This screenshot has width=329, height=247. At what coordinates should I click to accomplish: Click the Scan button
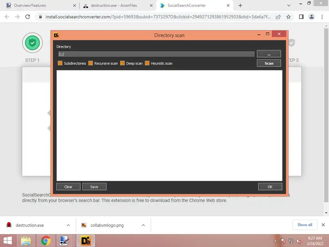(x=269, y=63)
